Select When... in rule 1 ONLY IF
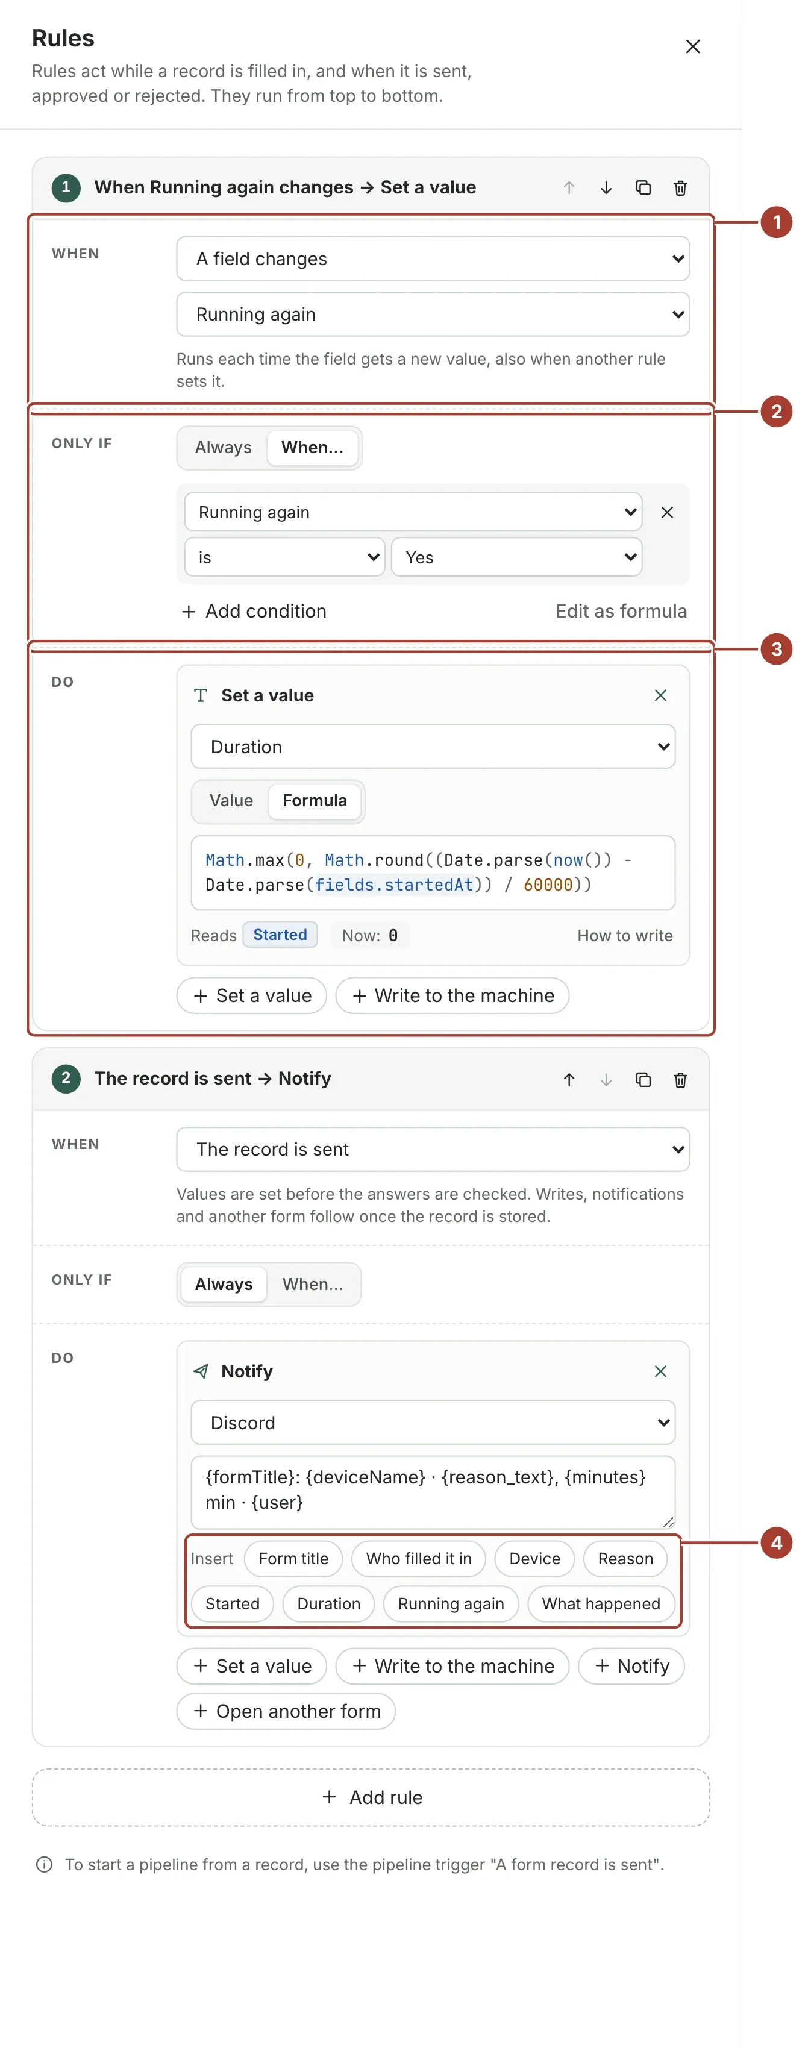This screenshot has height=2048, width=811. point(313,448)
